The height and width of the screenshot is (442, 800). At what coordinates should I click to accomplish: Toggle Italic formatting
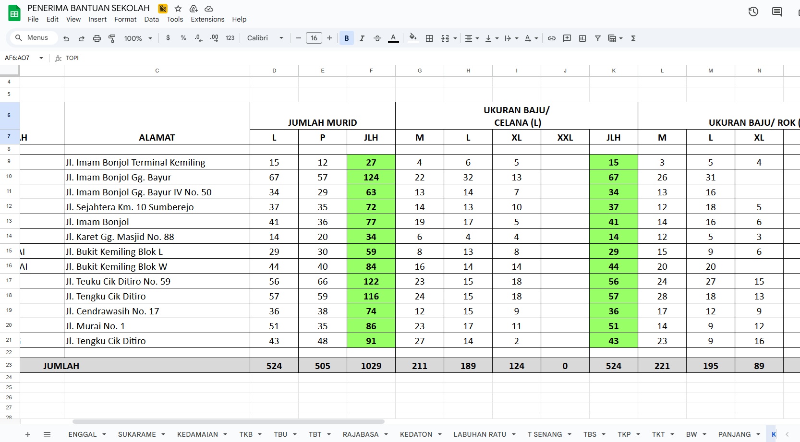click(362, 38)
